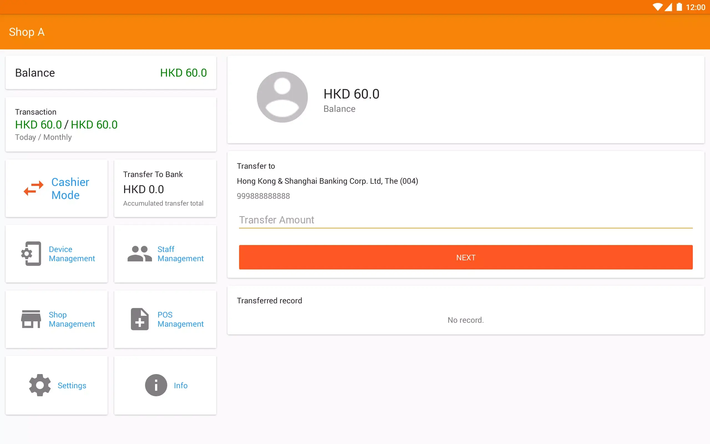Viewport: 710px width, 444px height.
Task: Click the Cashier Mode label
Action: click(x=70, y=188)
